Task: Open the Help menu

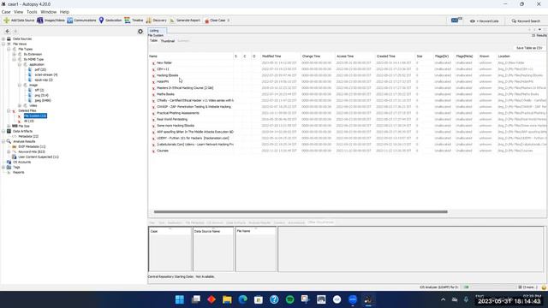Action: click(64, 12)
